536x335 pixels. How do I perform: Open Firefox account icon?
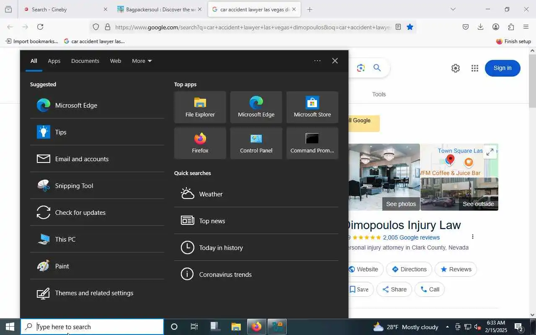[496, 27]
